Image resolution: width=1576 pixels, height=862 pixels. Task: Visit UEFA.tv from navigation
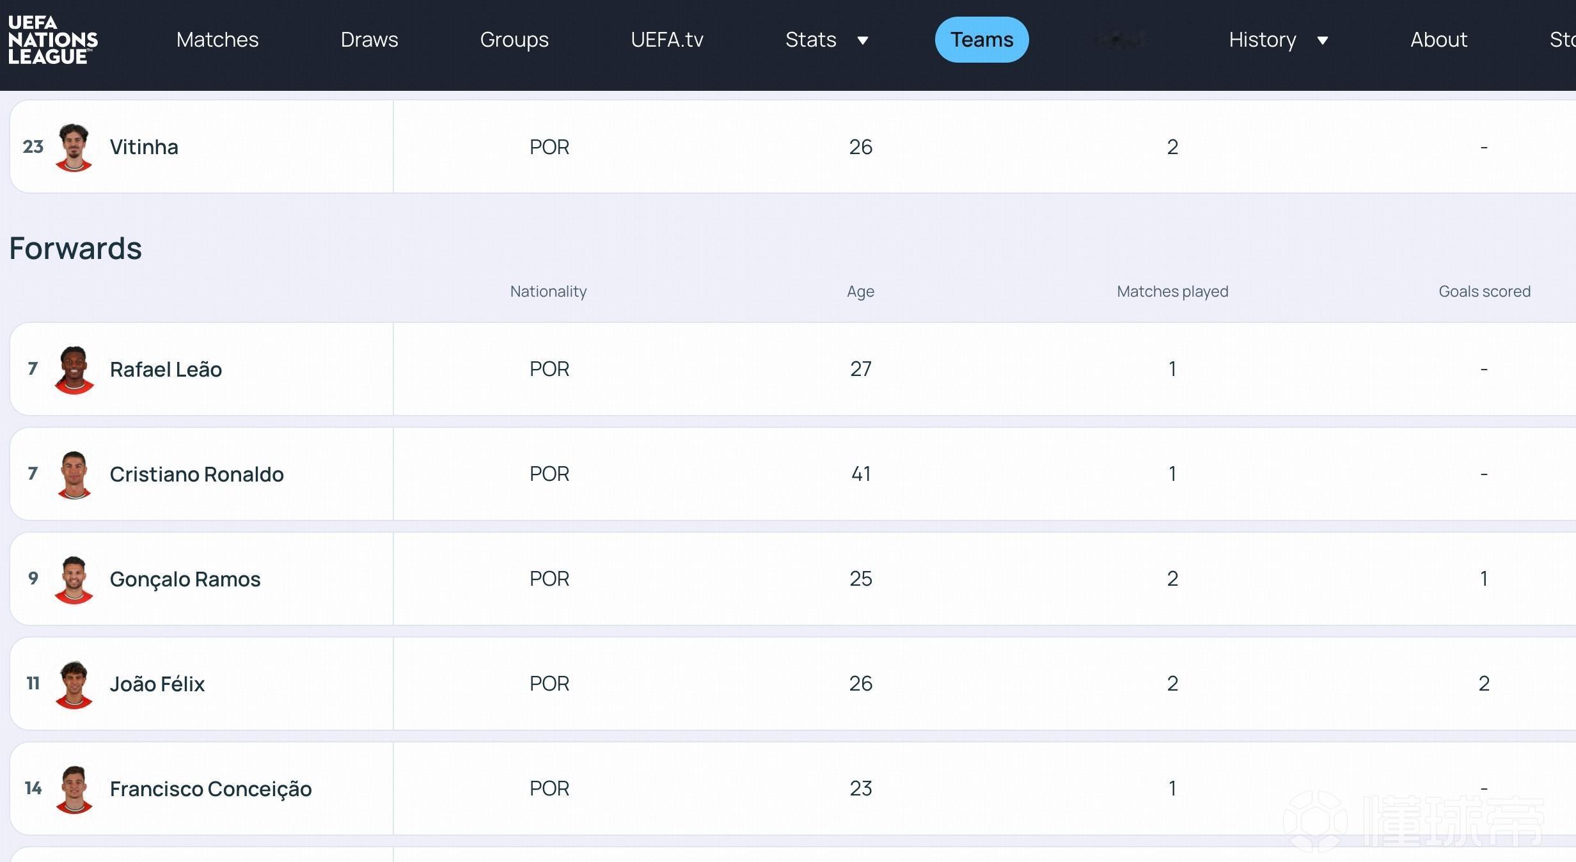[x=667, y=40]
